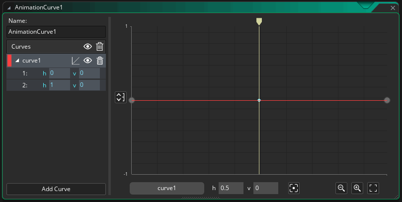Select the right curve endpoint
Image resolution: width=402 pixels, height=202 pixels.
tap(387, 100)
